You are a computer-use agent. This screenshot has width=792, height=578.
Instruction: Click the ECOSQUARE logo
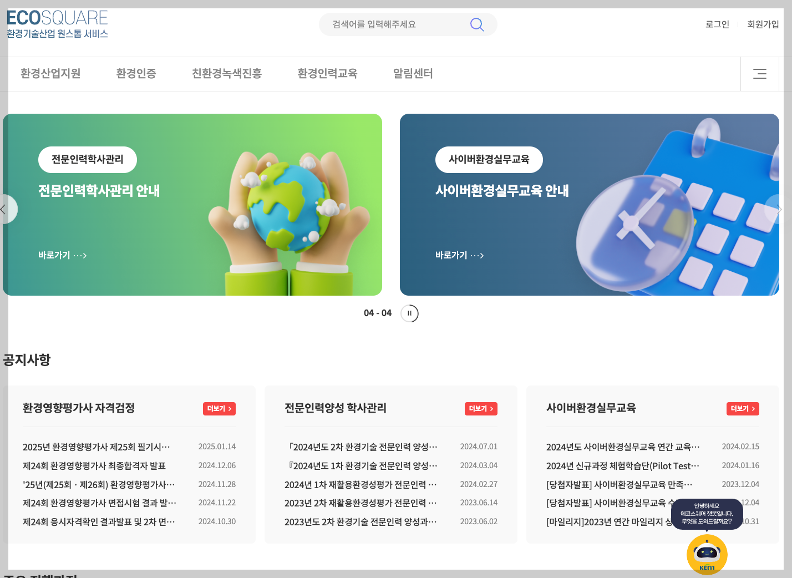[x=57, y=22]
